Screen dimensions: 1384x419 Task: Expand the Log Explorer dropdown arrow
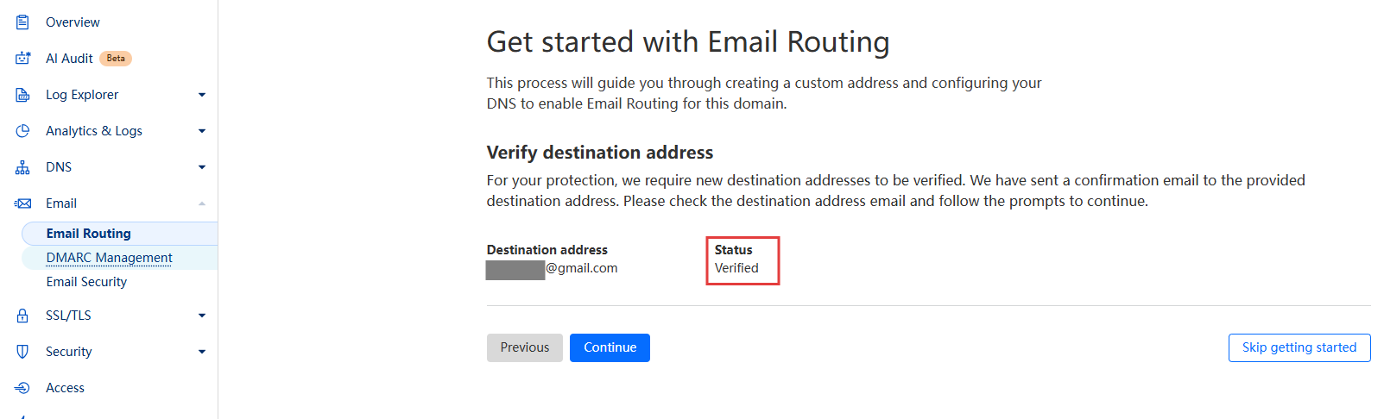point(202,95)
